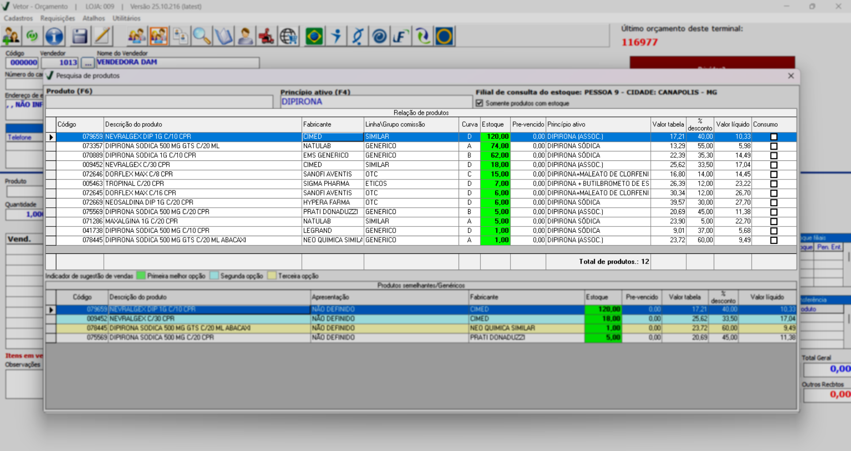Check Consumo box for MAXALGINA 1G C/20 CPR
851x451 pixels.
(x=773, y=222)
